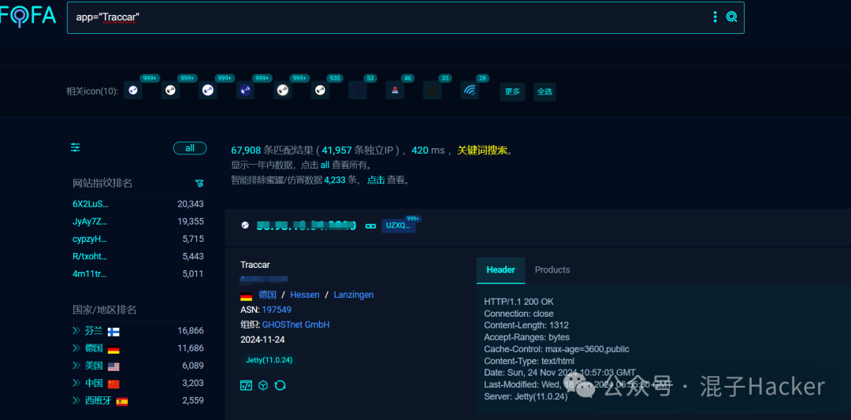Switch to the Products tab
The image size is (851, 420).
552,269
